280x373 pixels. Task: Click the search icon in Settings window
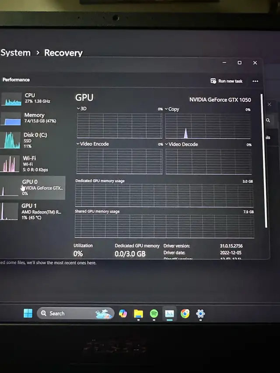(268, 120)
